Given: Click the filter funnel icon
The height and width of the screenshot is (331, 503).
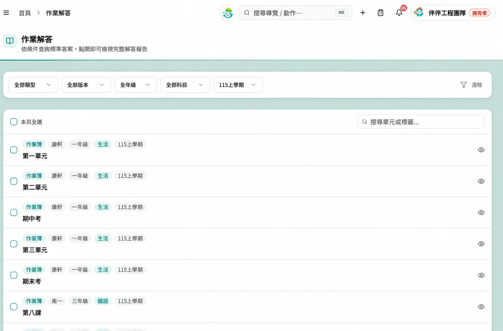Looking at the screenshot, I should tap(463, 85).
